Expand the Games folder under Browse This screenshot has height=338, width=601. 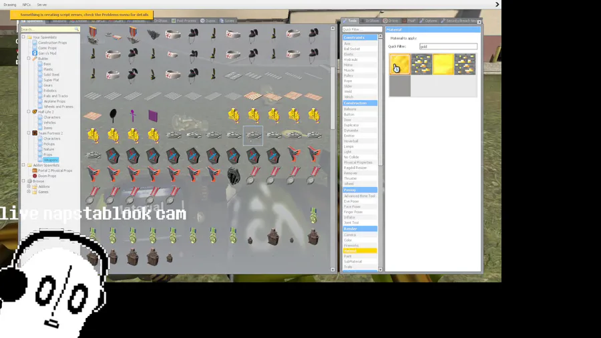click(x=29, y=192)
